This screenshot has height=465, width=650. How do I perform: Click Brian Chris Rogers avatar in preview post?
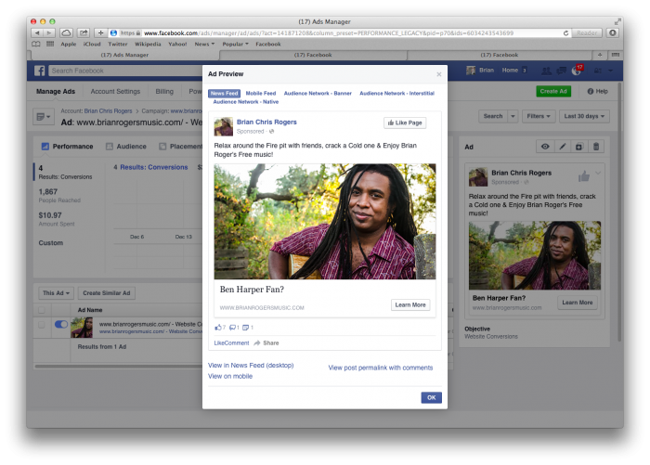[223, 126]
